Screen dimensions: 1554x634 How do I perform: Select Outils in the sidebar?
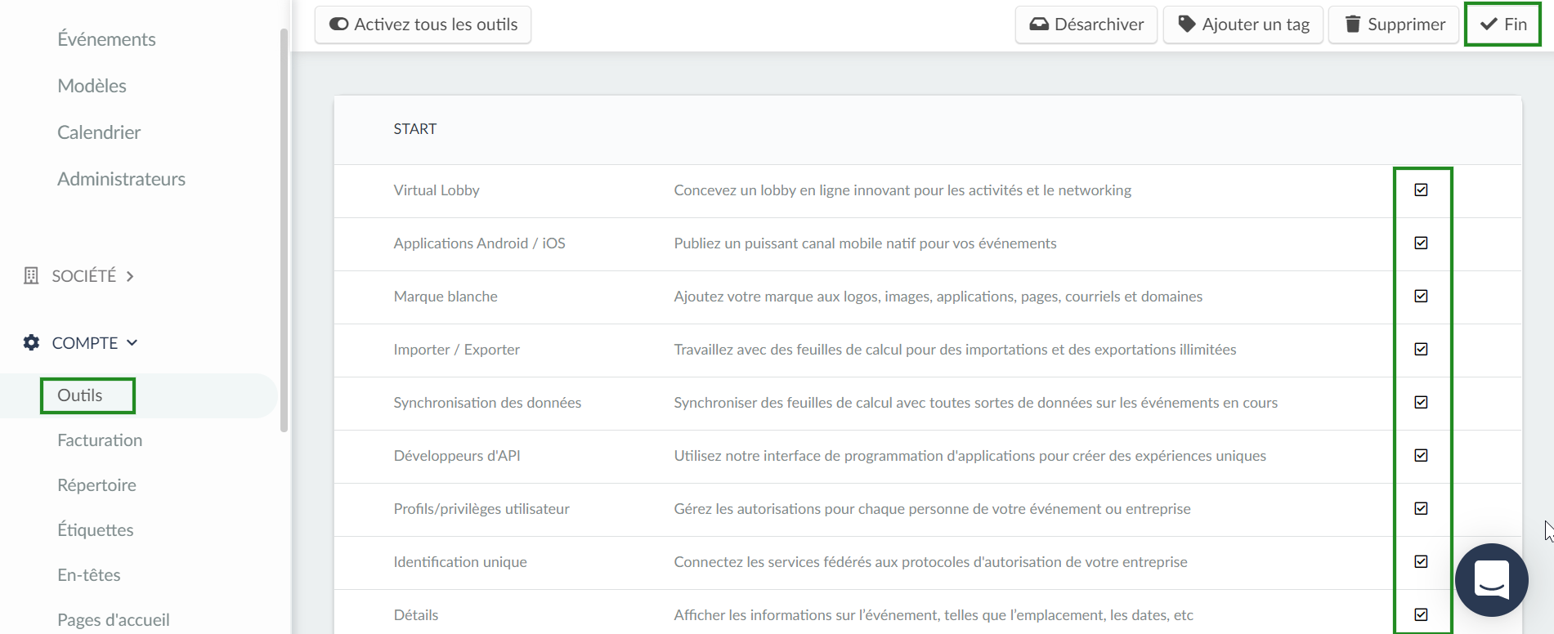80,395
